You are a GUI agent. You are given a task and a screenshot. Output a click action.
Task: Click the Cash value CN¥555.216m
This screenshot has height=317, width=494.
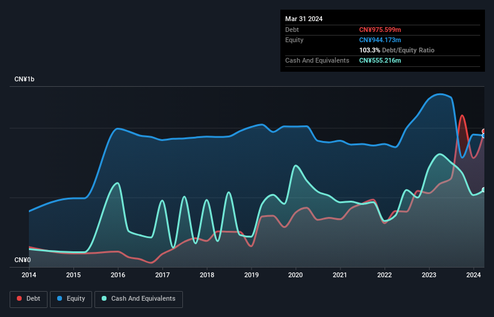[380, 60]
